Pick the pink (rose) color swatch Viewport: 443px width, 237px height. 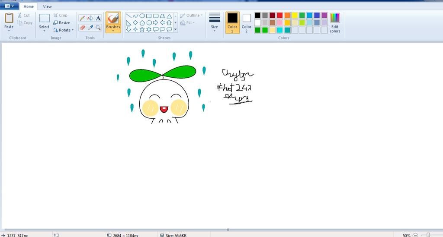[x=280, y=22]
